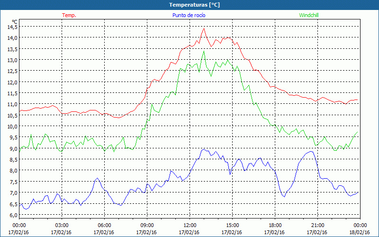379x237 pixels.
Task: Click the 9,0 y-axis value
Action: click(13, 148)
